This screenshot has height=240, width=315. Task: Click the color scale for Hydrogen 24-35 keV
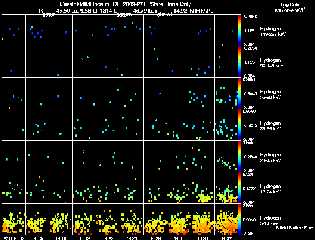[x=239, y=156]
